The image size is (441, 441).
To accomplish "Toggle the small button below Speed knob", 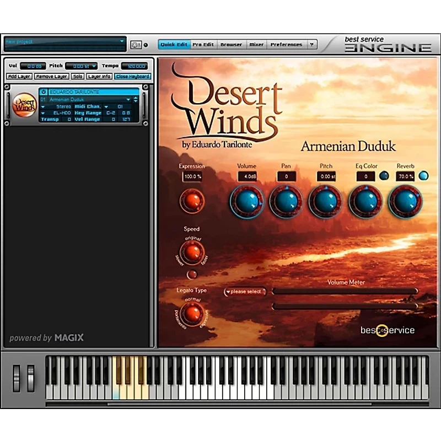I will click(x=192, y=274).
